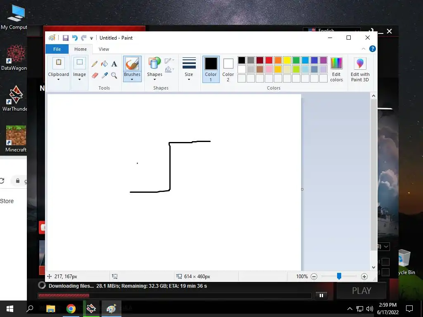The image size is (423, 317).
Task: Expand the Shapes dropdown arrow
Action: pos(154,80)
